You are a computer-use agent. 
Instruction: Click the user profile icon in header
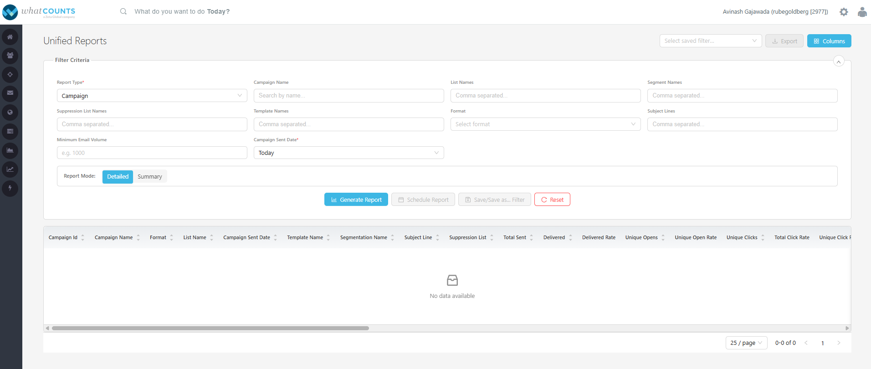pos(862,12)
